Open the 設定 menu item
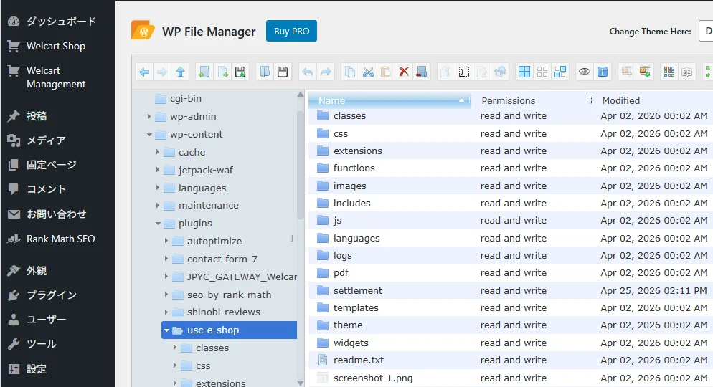The image size is (713, 387). pos(58,368)
